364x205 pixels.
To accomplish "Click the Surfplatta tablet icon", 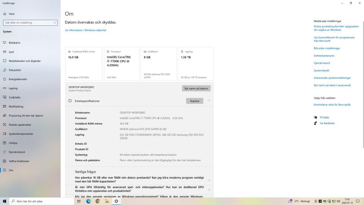I will point(5,97).
